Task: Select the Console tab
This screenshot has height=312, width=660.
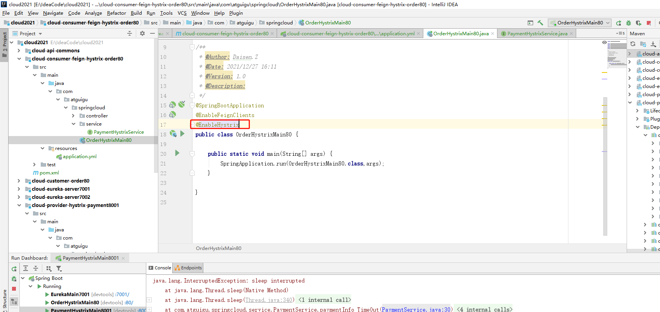Action: (x=159, y=268)
